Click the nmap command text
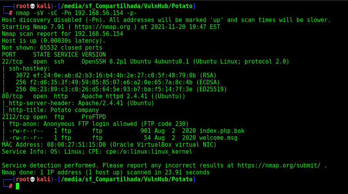This screenshot has height=194, width=348. tap(76, 13)
